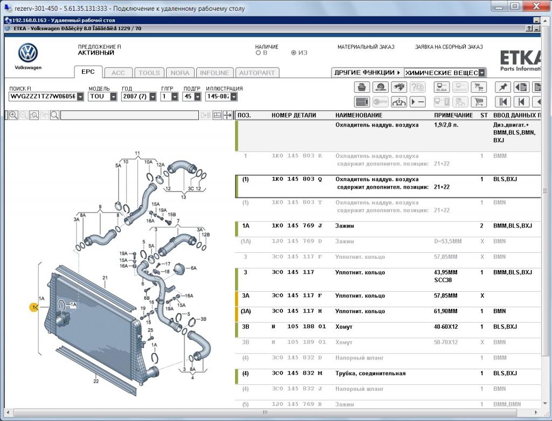The width and height of the screenshot is (552, 421).
Task: Click the pushpin icon
Action: tap(503, 87)
